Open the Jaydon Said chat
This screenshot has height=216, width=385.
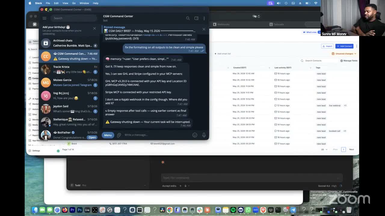(69, 109)
